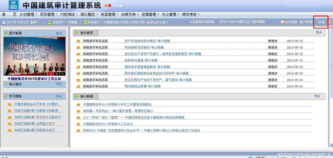Go to the 首页 menu item
Image resolution: width=333 pixels, height=158 pixels.
click(9, 14)
